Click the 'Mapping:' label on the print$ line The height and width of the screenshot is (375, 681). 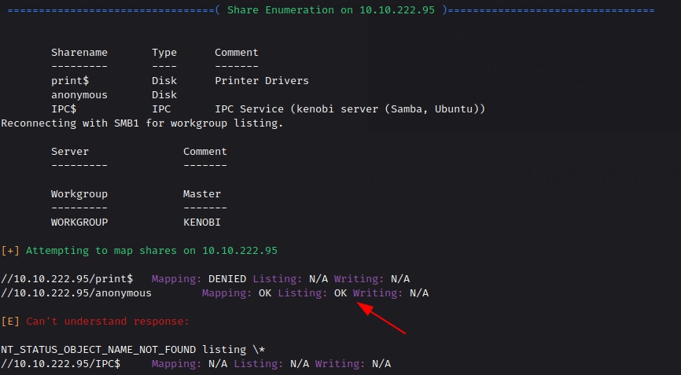[176, 279]
